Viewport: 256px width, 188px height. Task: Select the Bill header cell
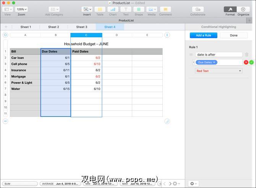click(25, 51)
